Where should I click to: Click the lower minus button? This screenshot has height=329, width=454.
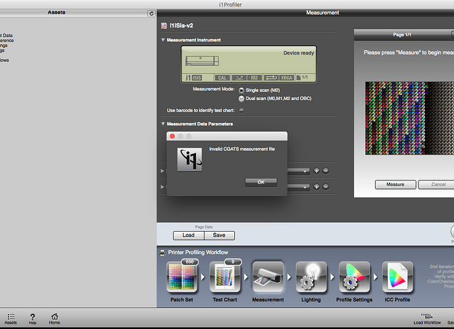coord(326,187)
